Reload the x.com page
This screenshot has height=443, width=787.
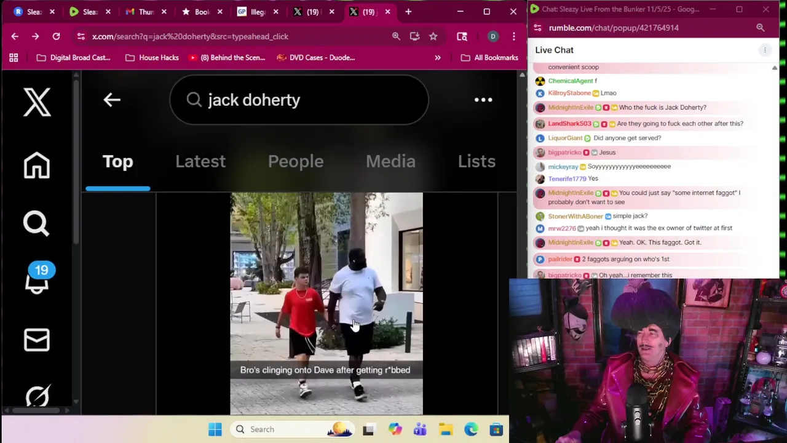56,36
